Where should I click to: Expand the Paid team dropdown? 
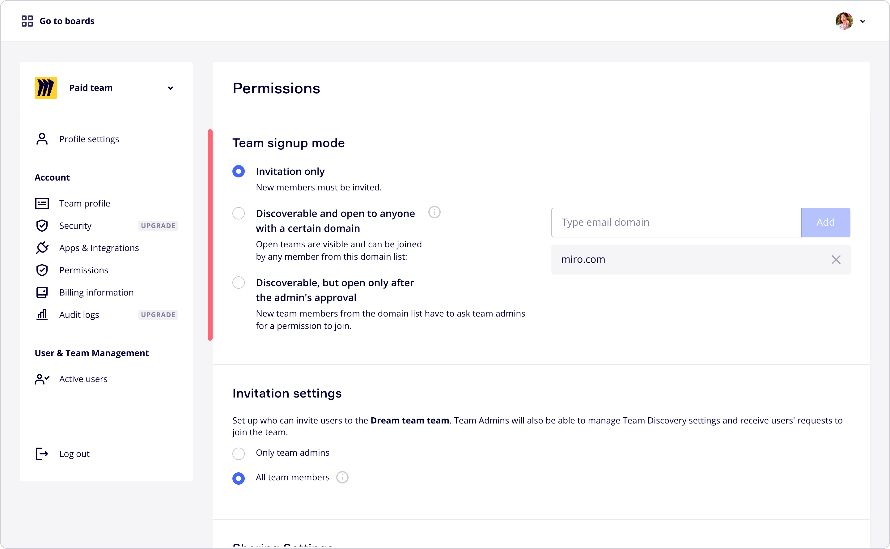[170, 88]
